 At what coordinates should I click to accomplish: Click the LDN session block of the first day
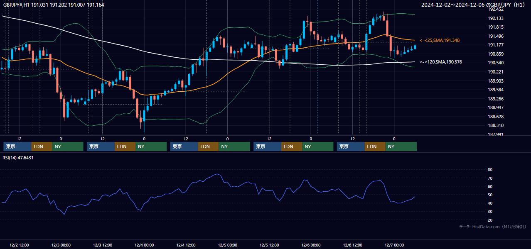pos(42,146)
